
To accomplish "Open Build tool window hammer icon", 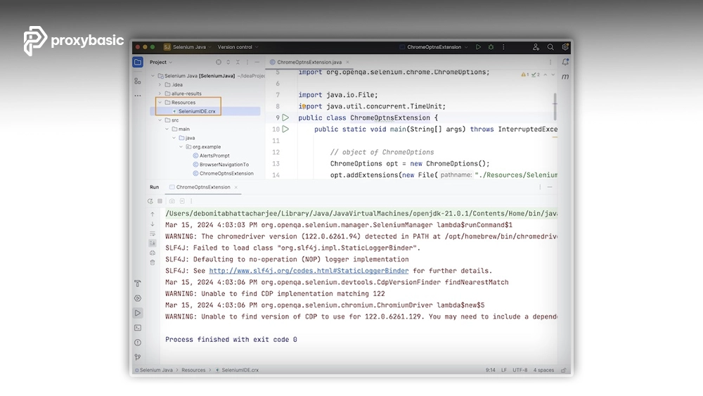I will [138, 283].
